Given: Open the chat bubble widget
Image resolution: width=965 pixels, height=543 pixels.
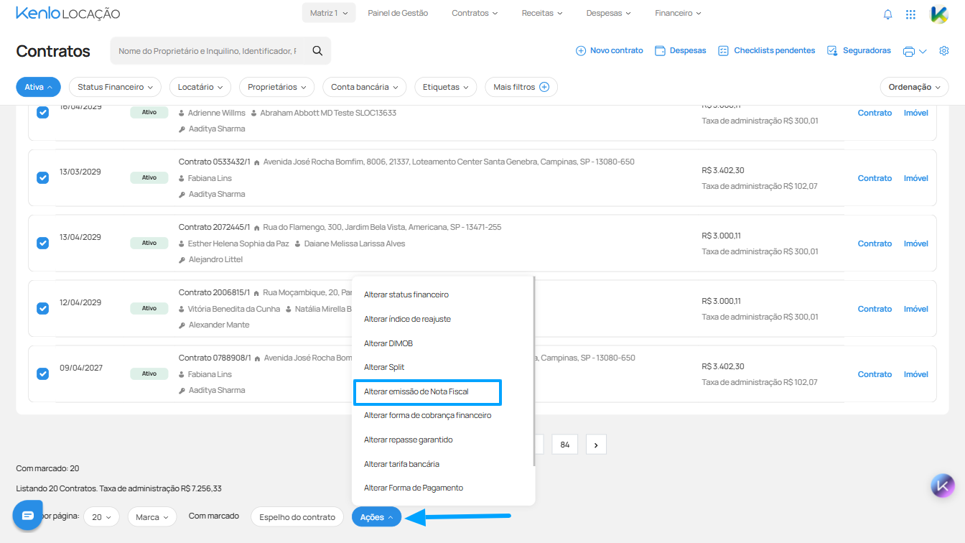Looking at the screenshot, I should [28, 515].
